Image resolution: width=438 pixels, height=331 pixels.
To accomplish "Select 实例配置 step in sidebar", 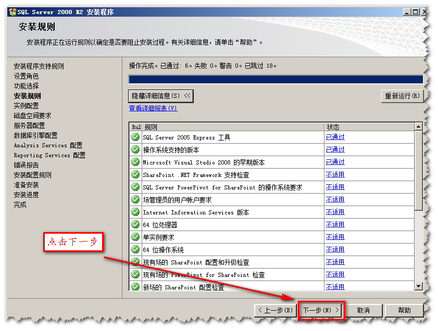I will [26, 106].
